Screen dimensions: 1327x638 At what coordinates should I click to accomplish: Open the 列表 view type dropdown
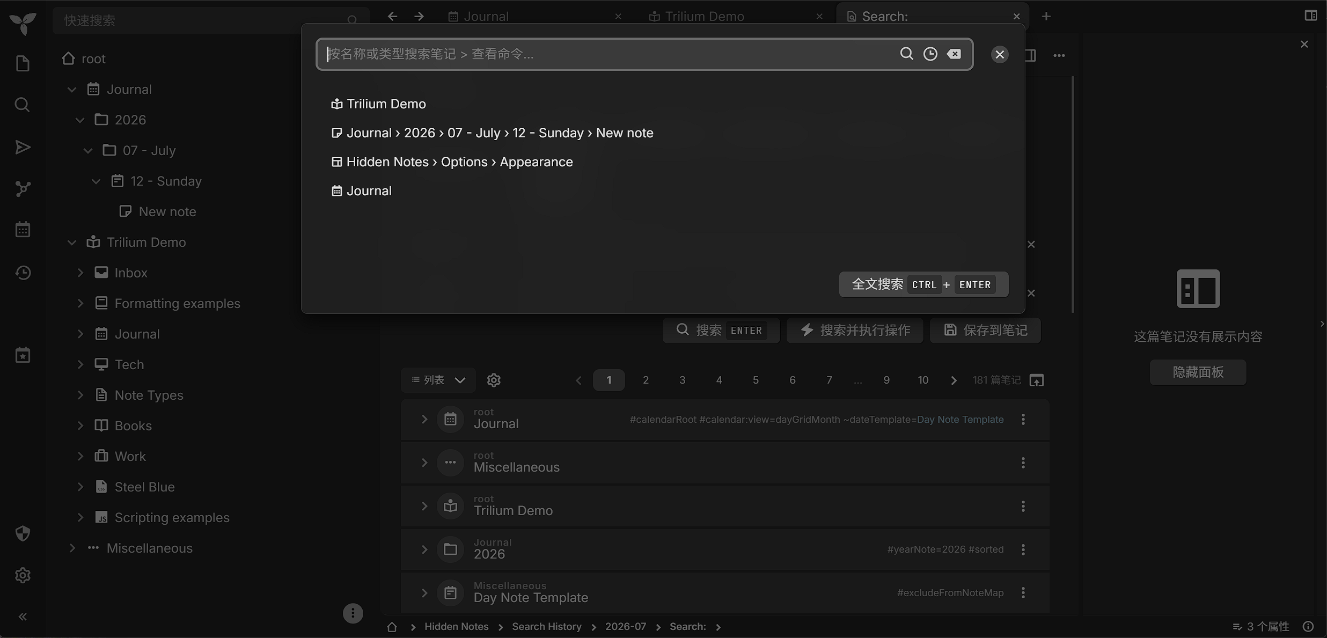[438, 380]
